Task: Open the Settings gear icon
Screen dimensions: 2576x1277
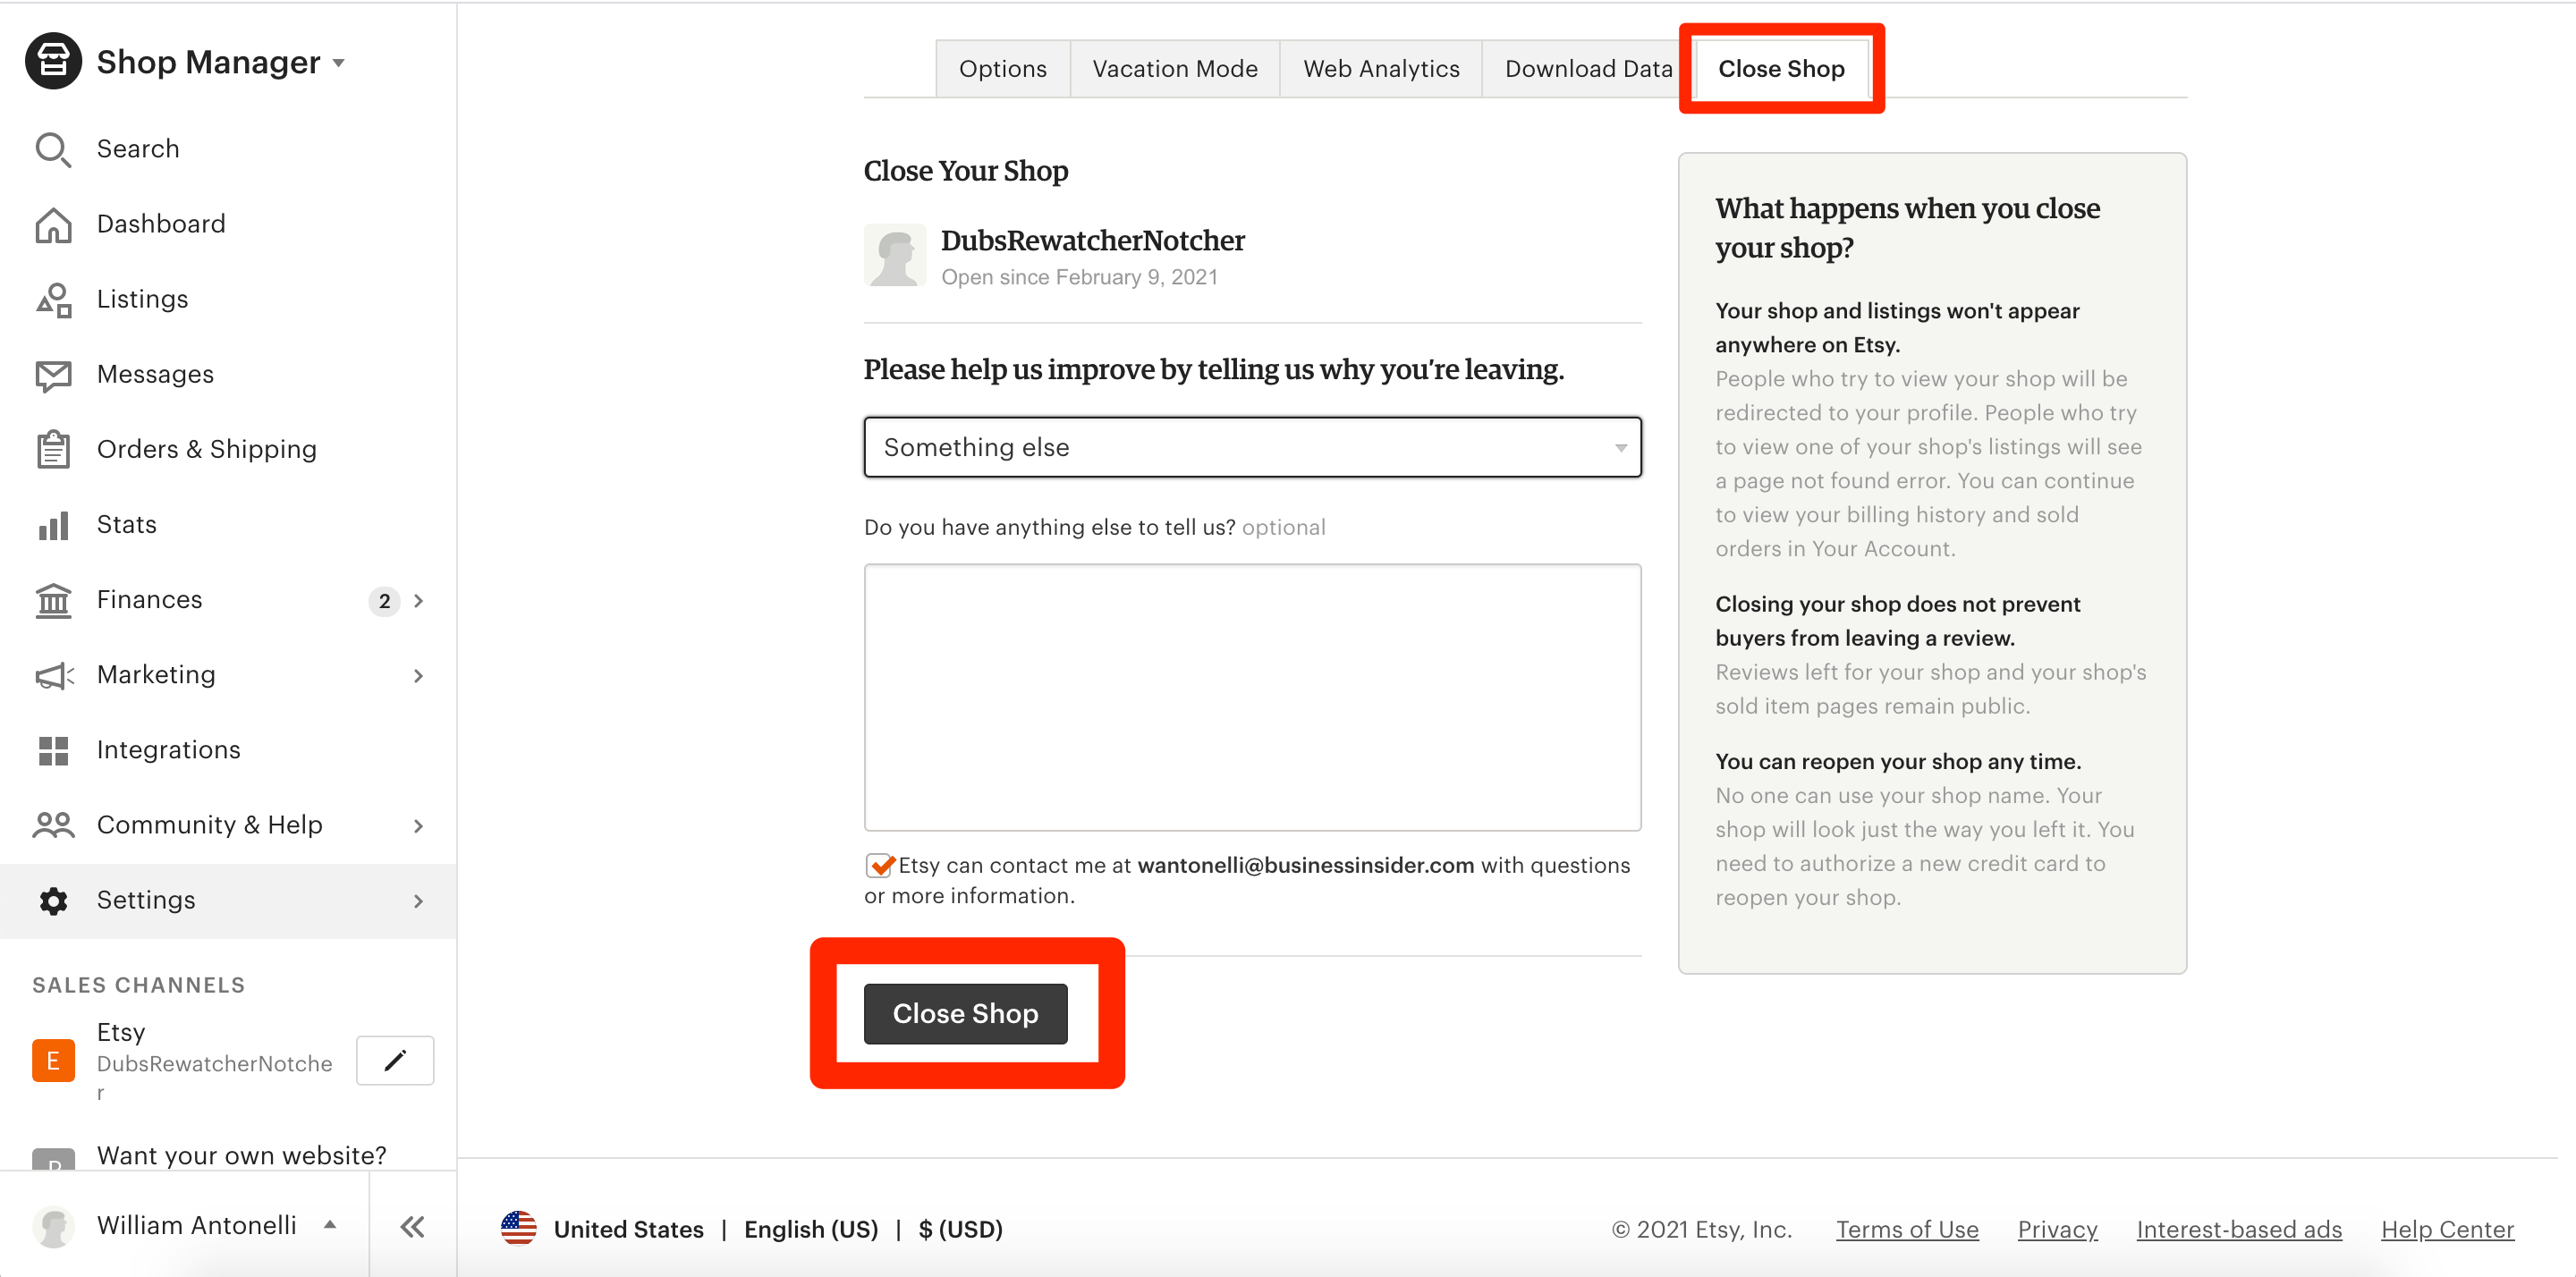Action: point(52,900)
